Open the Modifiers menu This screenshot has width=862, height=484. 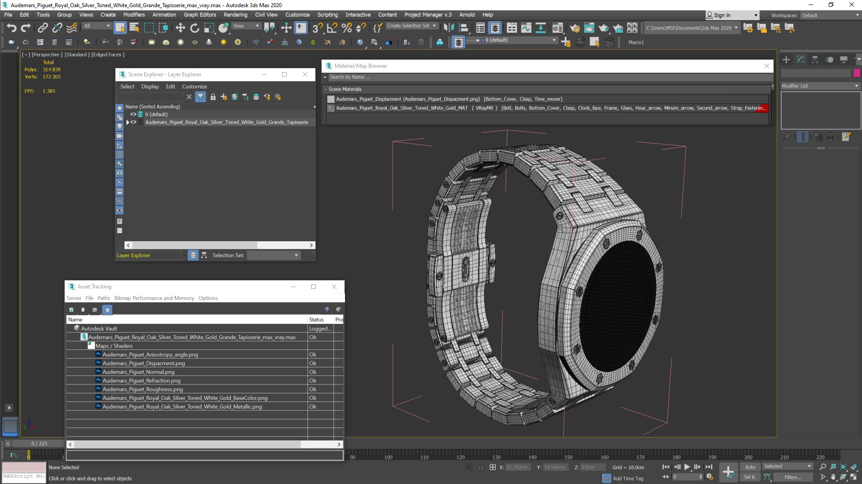click(134, 15)
